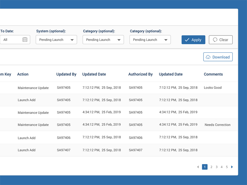247x185 pixels.
Task: Download the table data
Action: 218,57
